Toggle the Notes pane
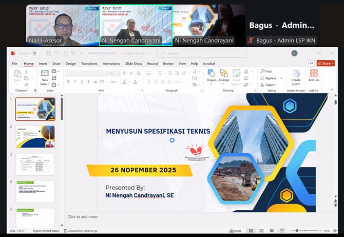The width and height of the screenshot is (344, 237). [x=236, y=231]
